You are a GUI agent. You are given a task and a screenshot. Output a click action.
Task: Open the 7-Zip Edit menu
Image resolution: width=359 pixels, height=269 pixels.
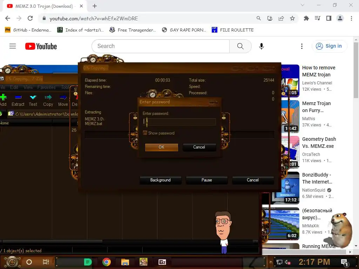pyautogui.click(x=14, y=87)
